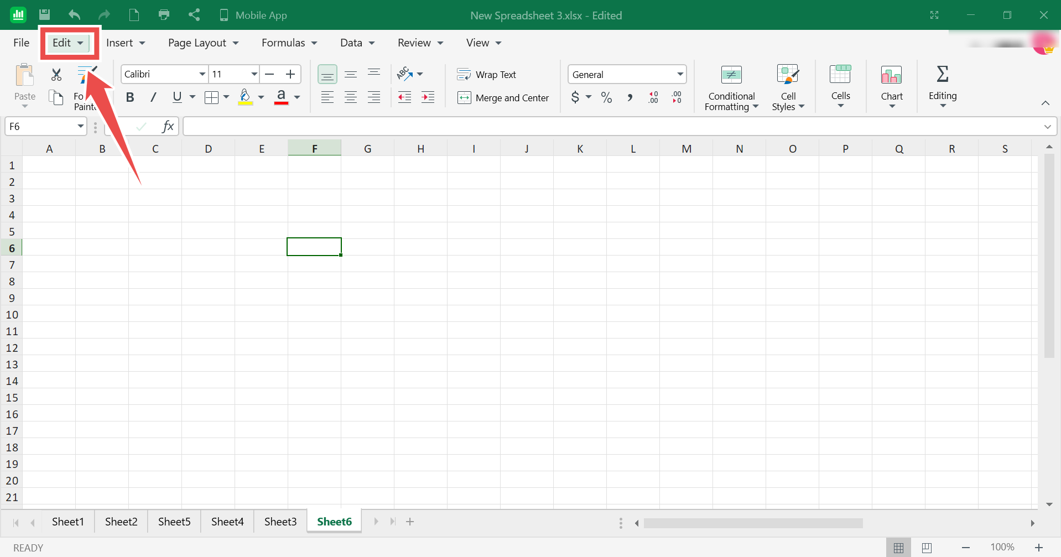Switch to Sheet3 tab
1061x557 pixels.
[280, 522]
